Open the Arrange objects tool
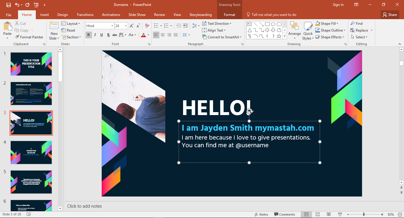This screenshot has height=218, width=404. (295, 30)
